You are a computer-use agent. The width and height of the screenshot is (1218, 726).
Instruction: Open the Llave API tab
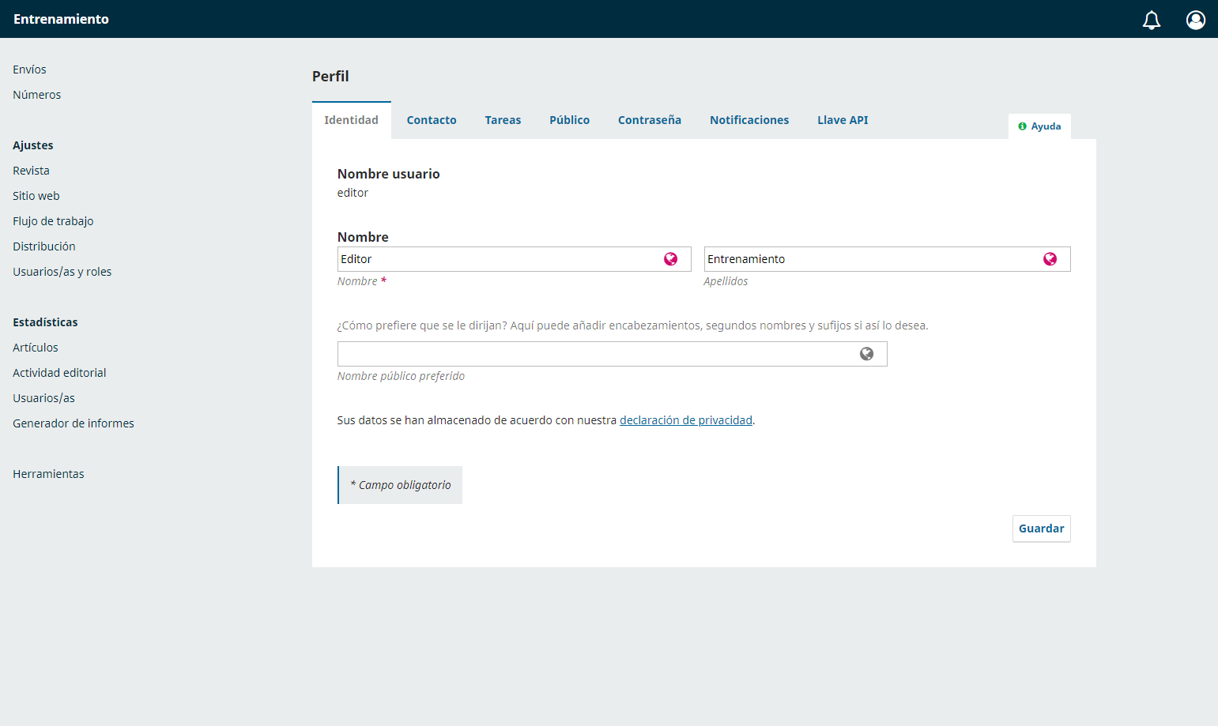(x=843, y=120)
